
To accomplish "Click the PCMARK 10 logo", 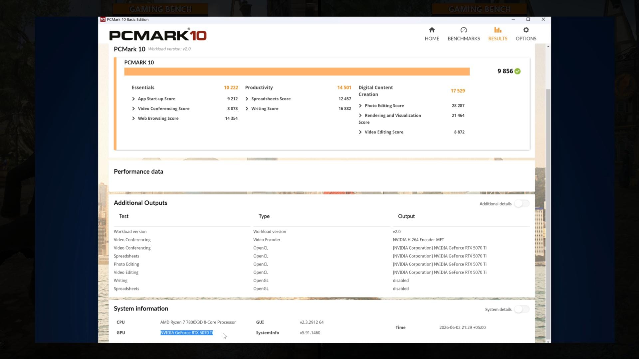I will click(x=158, y=35).
